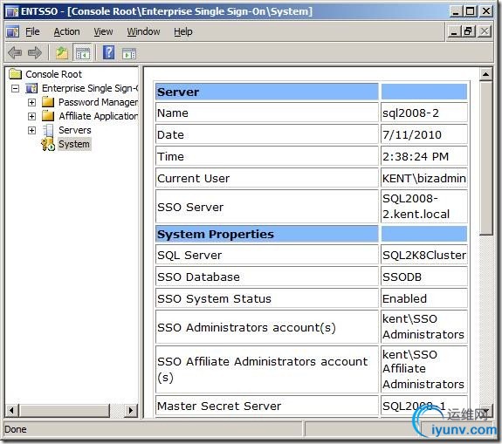Click the Enabled status value
Image resolution: width=502 pixels, height=444 pixels.
click(x=405, y=298)
